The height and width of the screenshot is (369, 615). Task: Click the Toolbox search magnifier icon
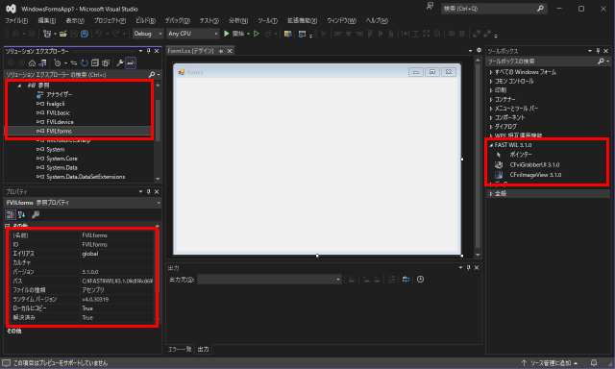(x=601, y=61)
